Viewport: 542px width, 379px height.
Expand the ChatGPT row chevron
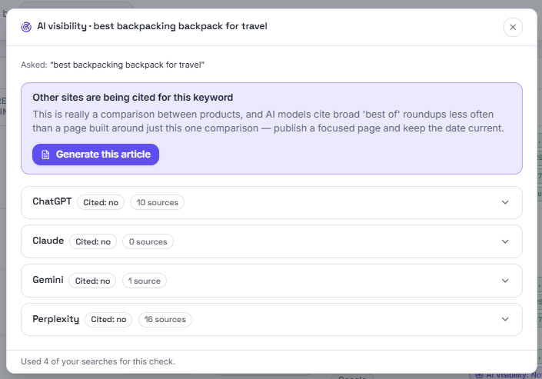pyautogui.click(x=505, y=202)
